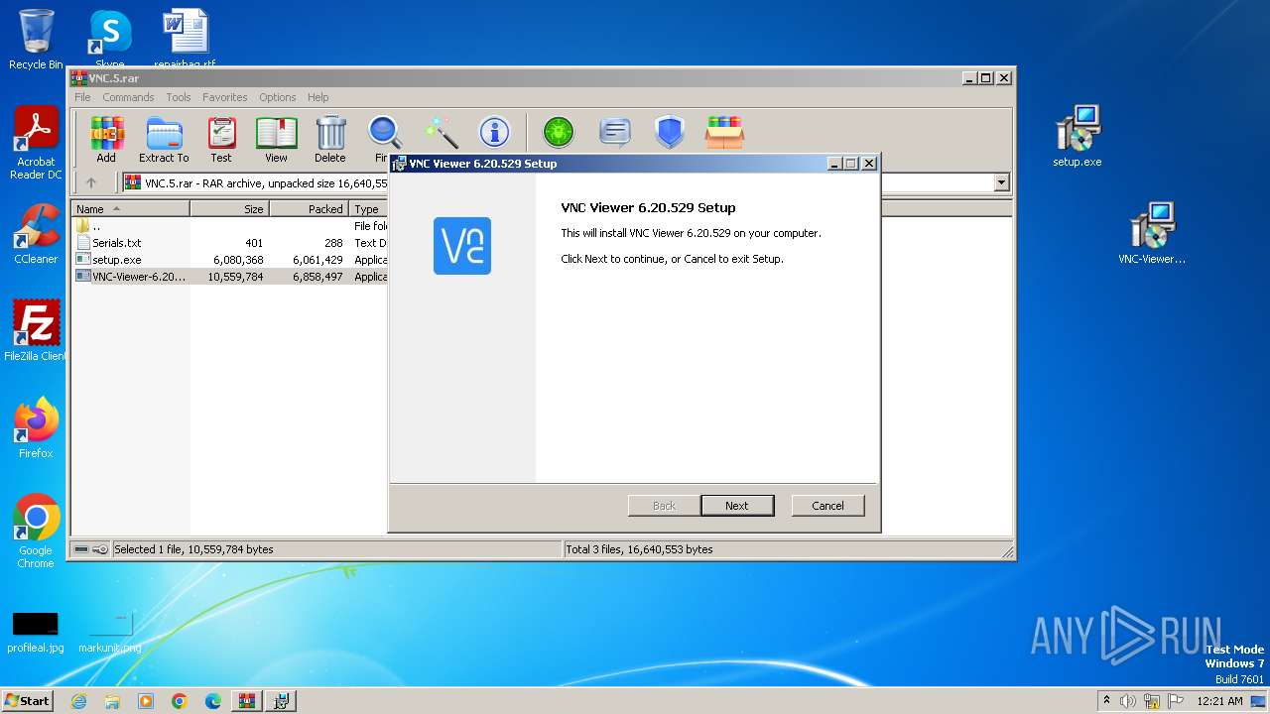Open the Favorites menu
The height and width of the screenshot is (714, 1270).
point(225,97)
